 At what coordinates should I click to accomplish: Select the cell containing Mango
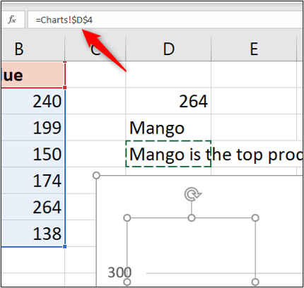[x=168, y=128]
